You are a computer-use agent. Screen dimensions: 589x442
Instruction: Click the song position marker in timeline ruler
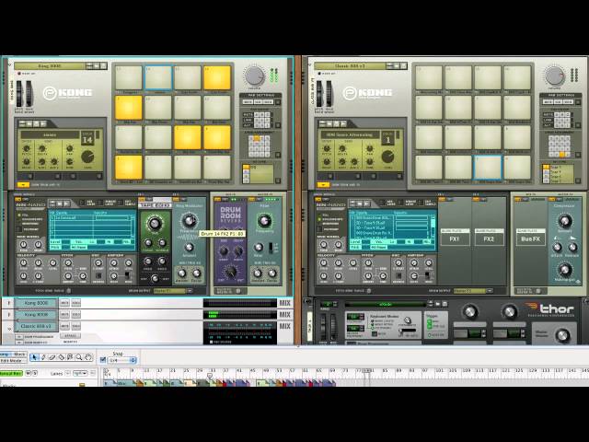tap(210, 375)
